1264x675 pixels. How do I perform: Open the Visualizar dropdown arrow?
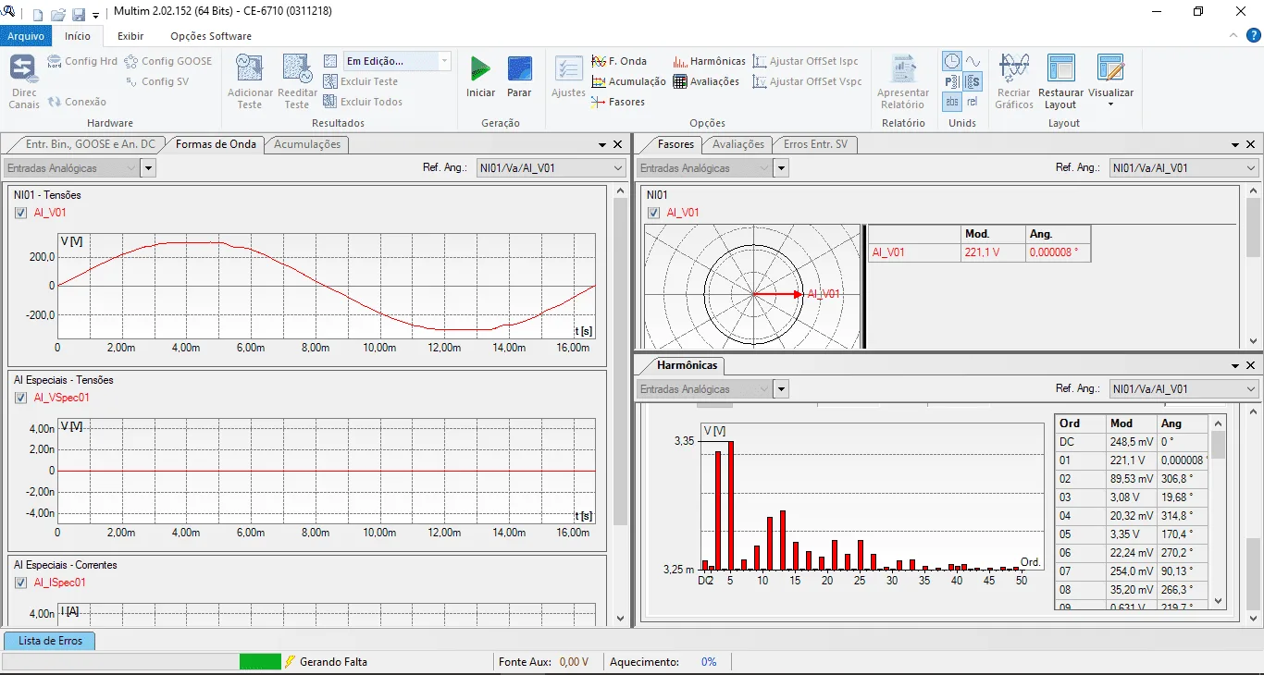click(1110, 104)
